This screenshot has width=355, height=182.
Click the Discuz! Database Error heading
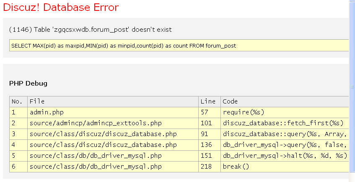(x=61, y=8)
